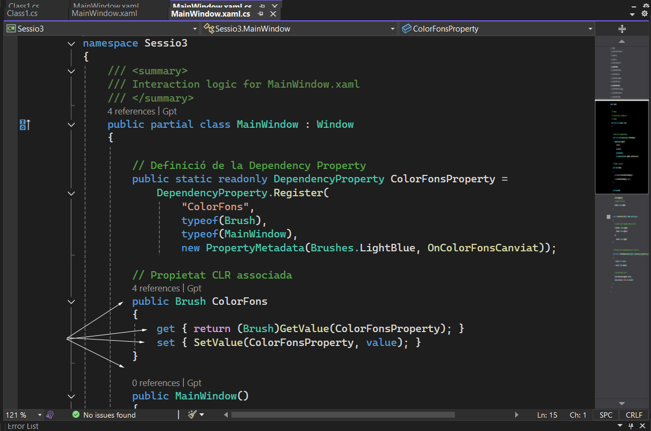The width and height of the screenshot is (651, 431).
Task: Toggle the CRLF line ending indicator
Action: click(x=634, y=415)
